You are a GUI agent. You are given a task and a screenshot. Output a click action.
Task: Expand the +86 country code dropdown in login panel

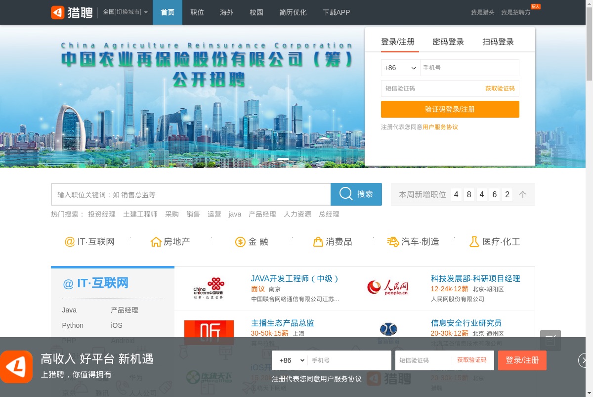tap(400, 68)
